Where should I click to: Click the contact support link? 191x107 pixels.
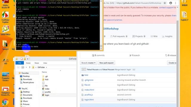pyautogui.click(x=166, y=7)
